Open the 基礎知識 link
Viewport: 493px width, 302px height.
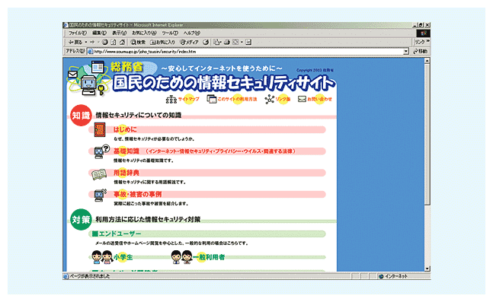126,151
